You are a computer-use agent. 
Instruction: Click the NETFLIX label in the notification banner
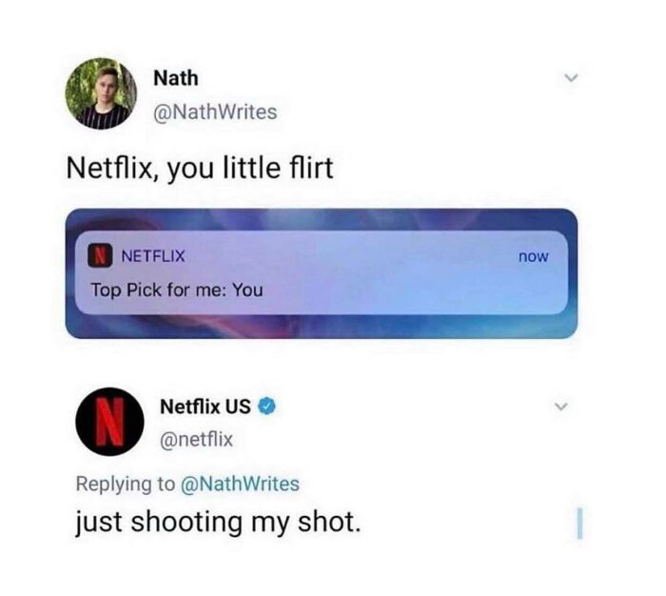click(x=153, y=256)
